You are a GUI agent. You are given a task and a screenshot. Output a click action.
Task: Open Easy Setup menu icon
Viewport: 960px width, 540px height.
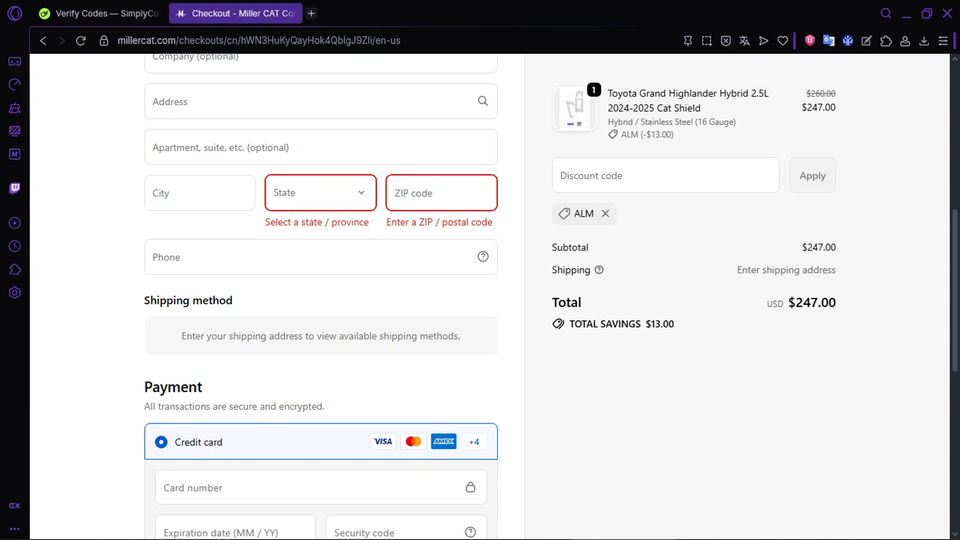943,40
